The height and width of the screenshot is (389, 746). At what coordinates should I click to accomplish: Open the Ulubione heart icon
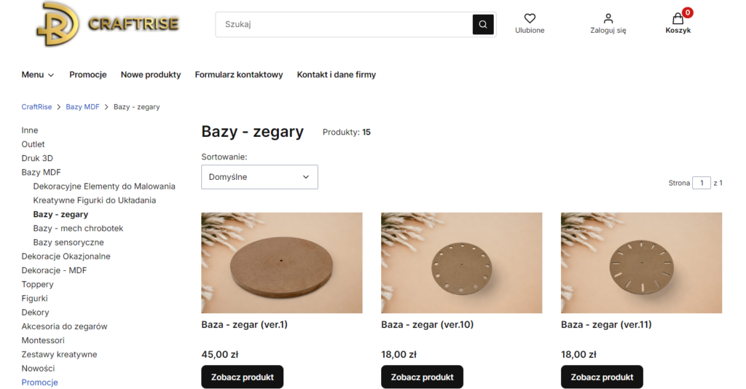[x=530, y=18]
